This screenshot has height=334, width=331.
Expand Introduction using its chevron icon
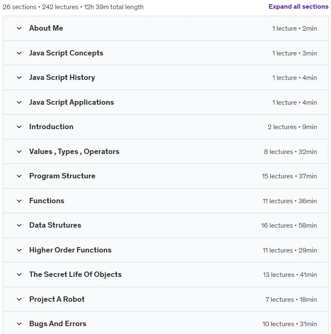point(19,127)
